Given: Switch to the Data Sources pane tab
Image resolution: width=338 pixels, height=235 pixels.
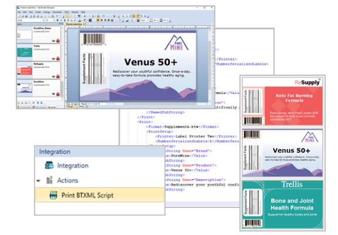Looking at the screenshot, I should tap(39, 107).
